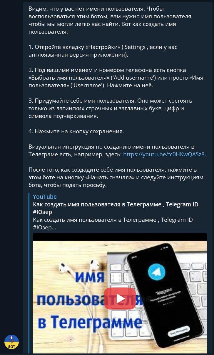
Task: Click step 4 "Нажмите на кнопку сохранения"
Action: tap(76, 131)
